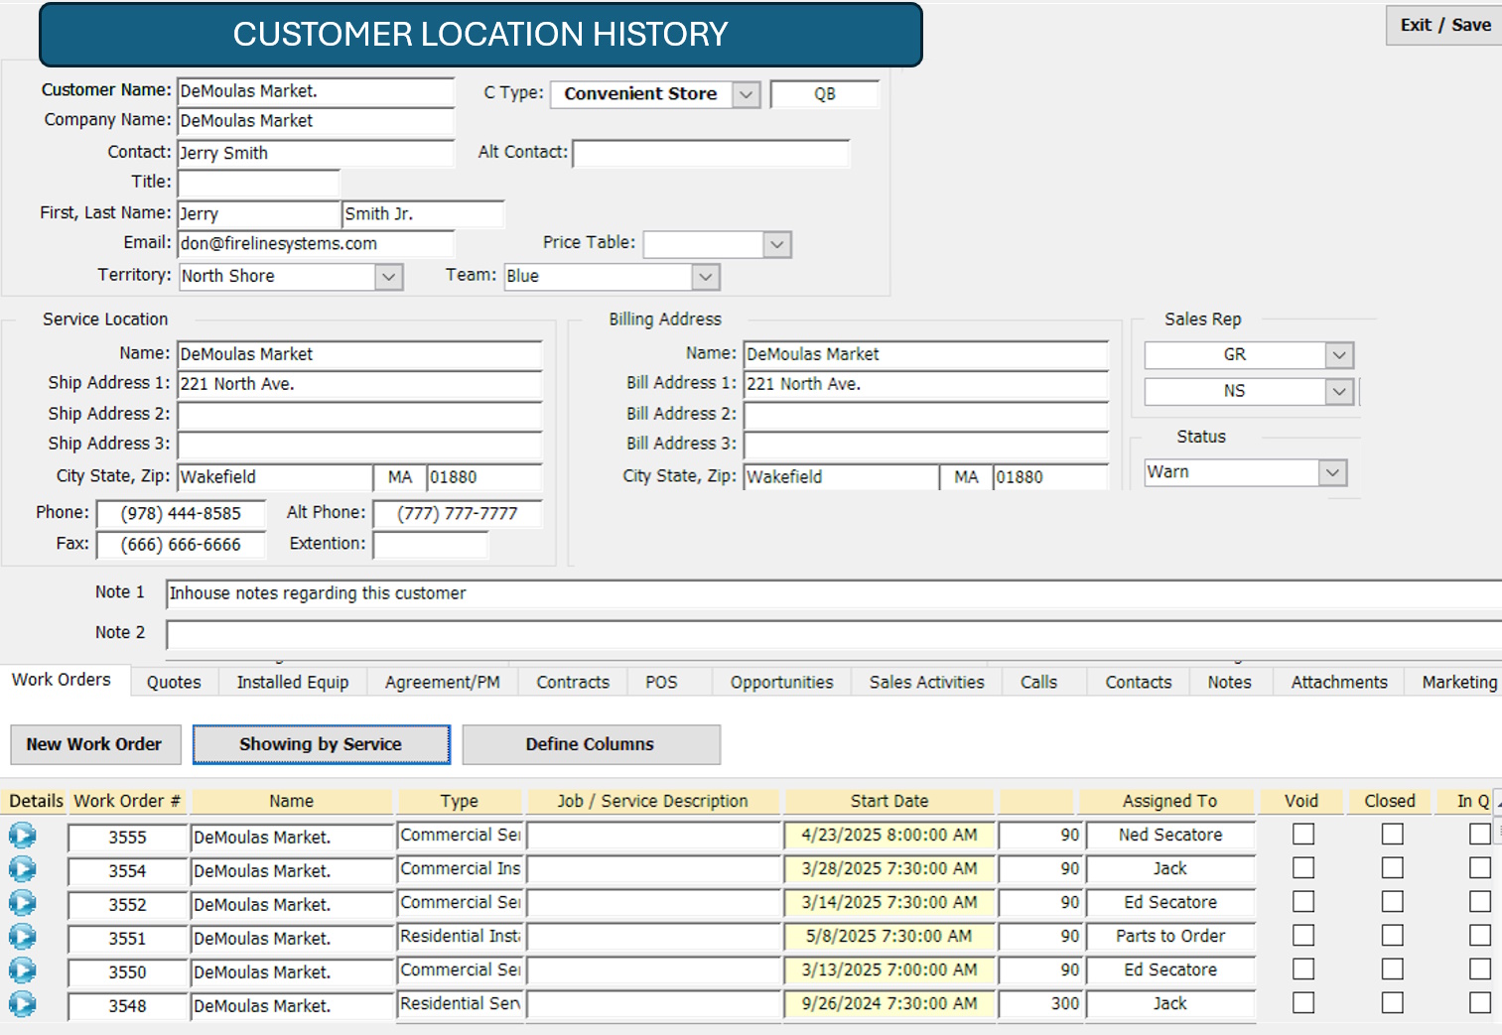Click the Define Columns button

coord(591,744)
